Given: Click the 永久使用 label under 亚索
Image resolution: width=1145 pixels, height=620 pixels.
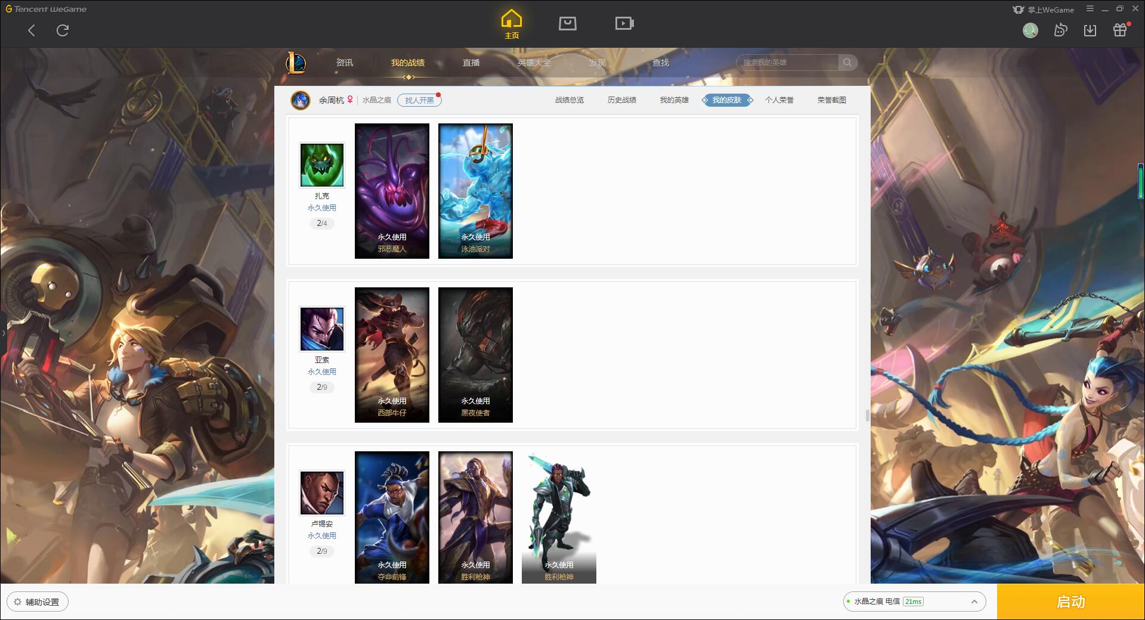Looking at the screenshot, I should [x=322, y=372].
